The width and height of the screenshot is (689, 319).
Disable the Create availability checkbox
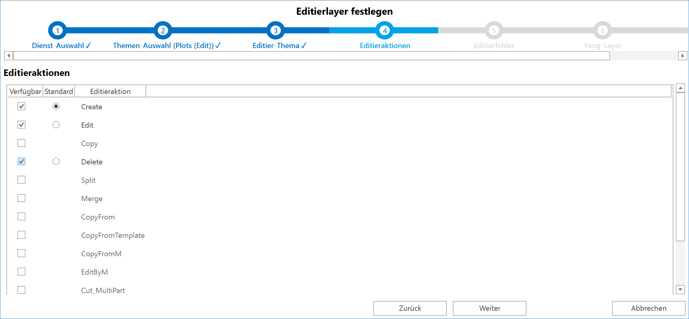point(21,107)
